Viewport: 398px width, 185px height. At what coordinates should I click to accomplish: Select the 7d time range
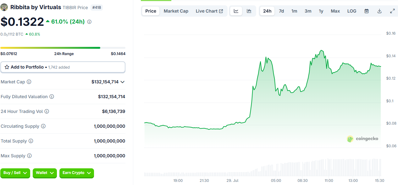281,11
